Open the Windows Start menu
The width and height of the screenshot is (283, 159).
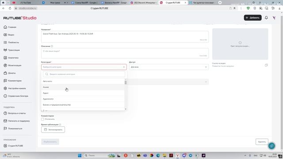[80, 155]
